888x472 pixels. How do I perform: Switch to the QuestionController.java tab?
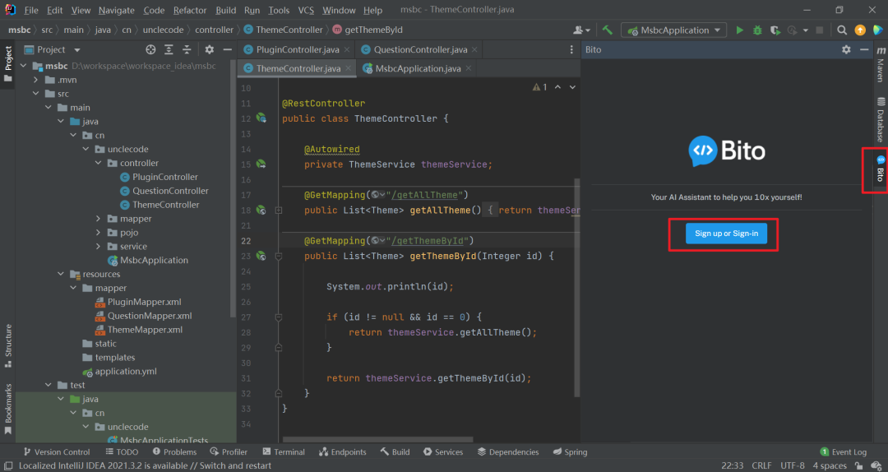(x=419, y=50)
